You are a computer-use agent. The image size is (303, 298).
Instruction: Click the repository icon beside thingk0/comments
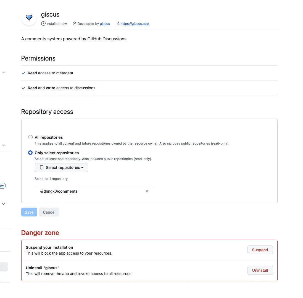pos(41,191)
